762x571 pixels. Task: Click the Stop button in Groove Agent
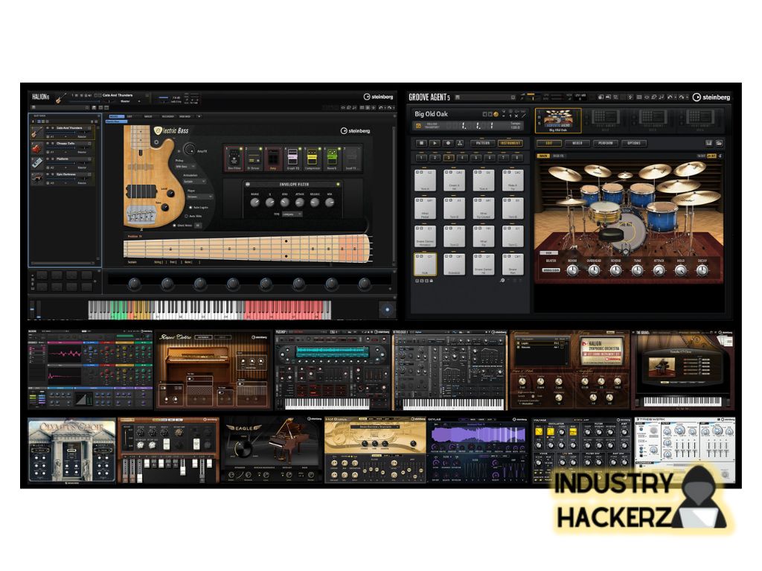[x=421, y=143]
